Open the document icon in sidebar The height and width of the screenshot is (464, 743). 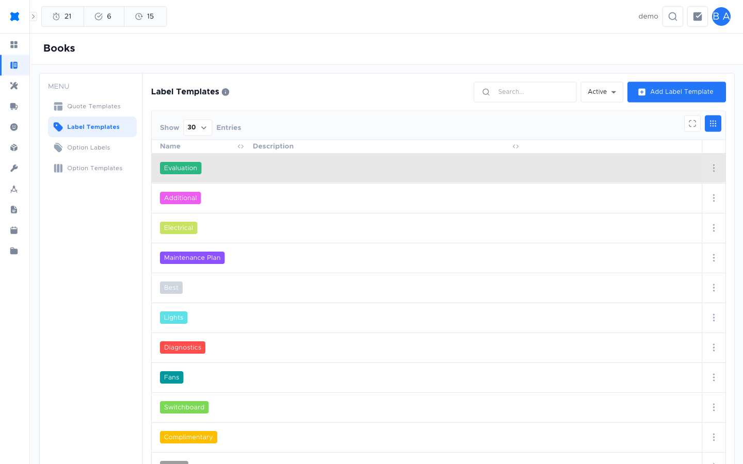14,210
